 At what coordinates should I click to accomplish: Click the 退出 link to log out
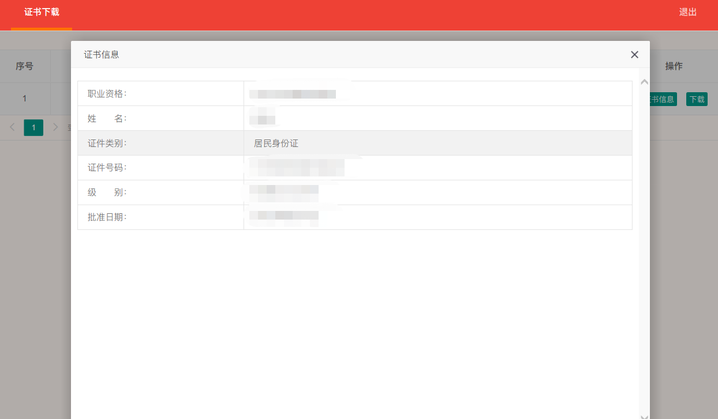(687, 12)
